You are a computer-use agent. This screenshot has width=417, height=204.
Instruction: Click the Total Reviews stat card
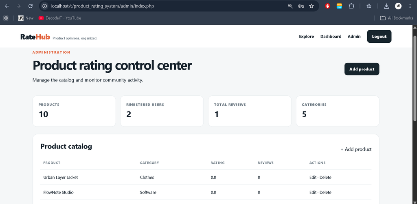point(250,111)
